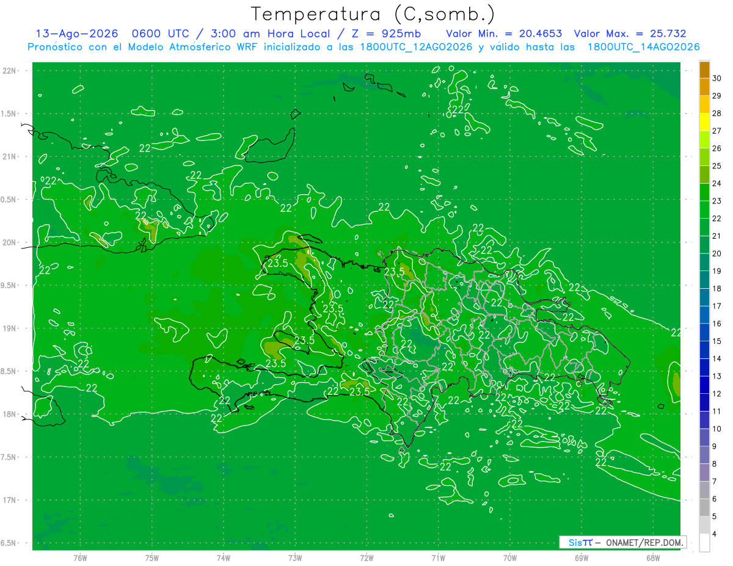Click the orange swatch between 29 and 30
Viewport: 733px width, 566px height.
click(704, 87)
